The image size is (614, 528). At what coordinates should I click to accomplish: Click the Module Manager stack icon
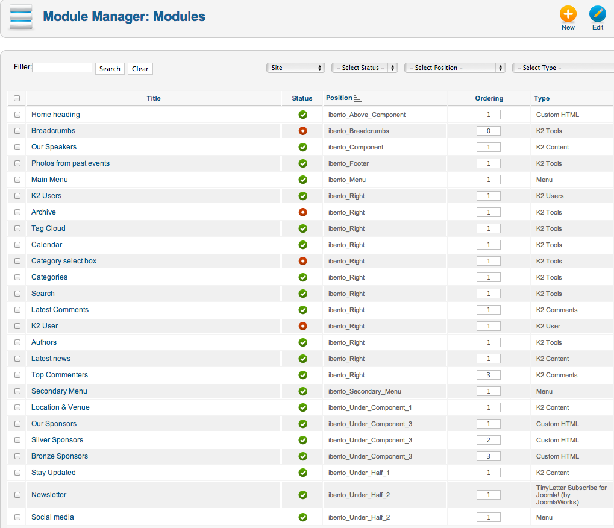[20, 17]
